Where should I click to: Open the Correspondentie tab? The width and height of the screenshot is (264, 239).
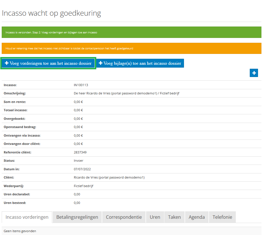(124, 217)
